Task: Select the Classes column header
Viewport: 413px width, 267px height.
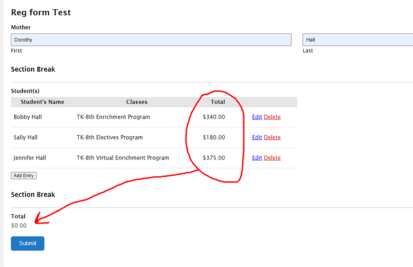Action: tap(137, 102)
